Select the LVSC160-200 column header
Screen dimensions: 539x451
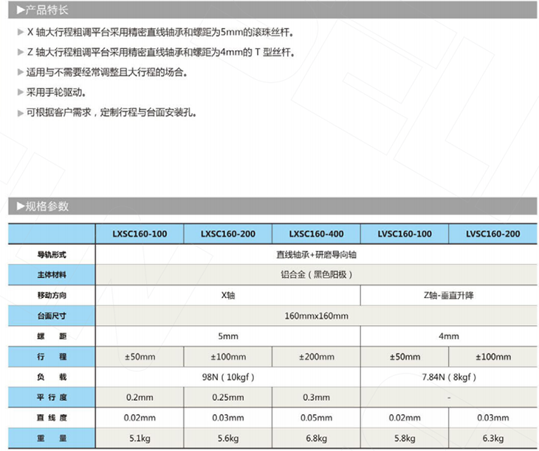pyautogui.click(x=492, y=234)
